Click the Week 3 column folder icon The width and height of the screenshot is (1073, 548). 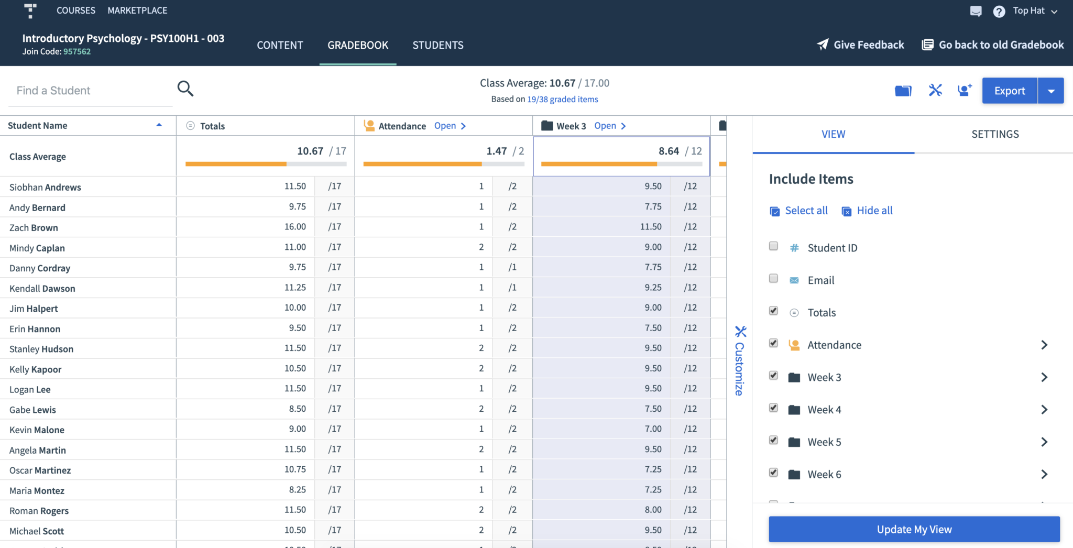(547, 126)
